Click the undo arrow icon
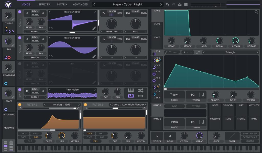262x153 pixels. pos(167,4)
